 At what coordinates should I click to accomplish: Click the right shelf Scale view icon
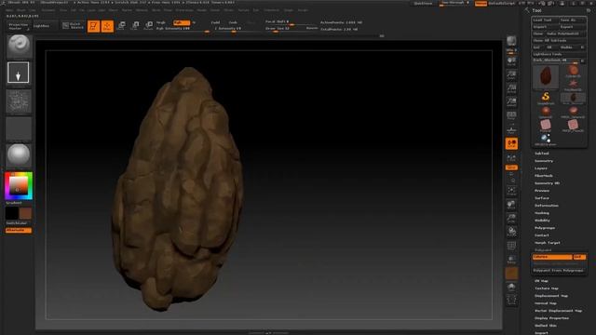511,219
